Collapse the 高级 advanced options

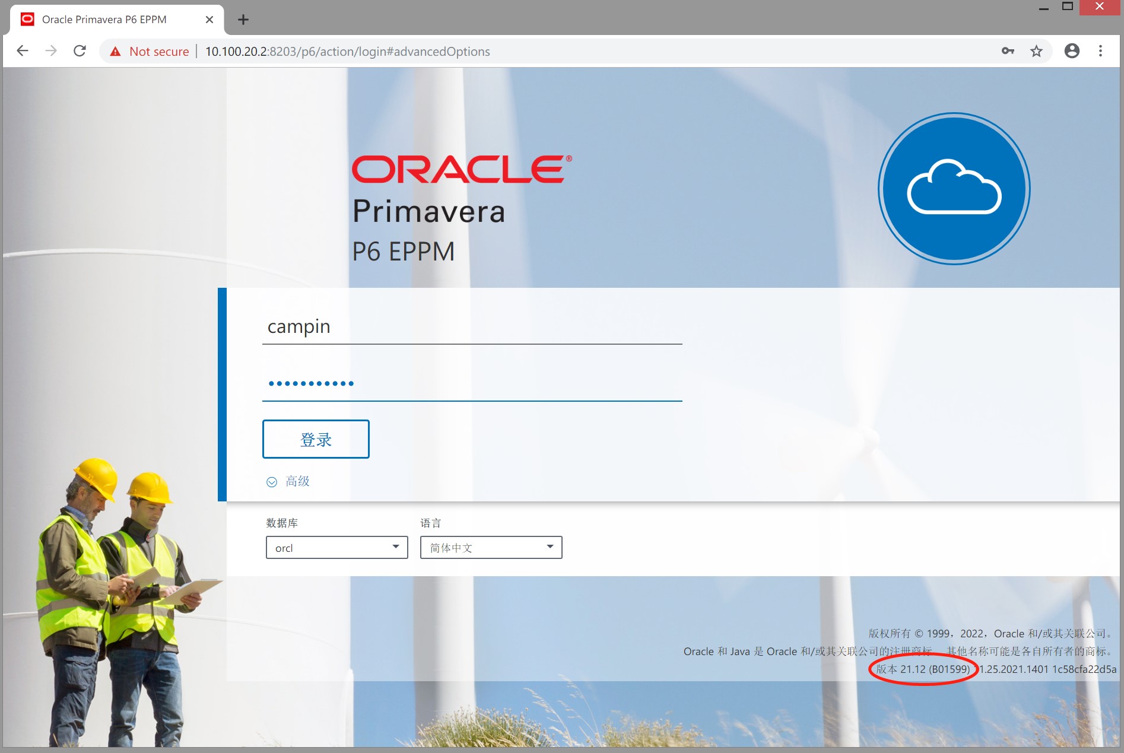tap(288, 481)
